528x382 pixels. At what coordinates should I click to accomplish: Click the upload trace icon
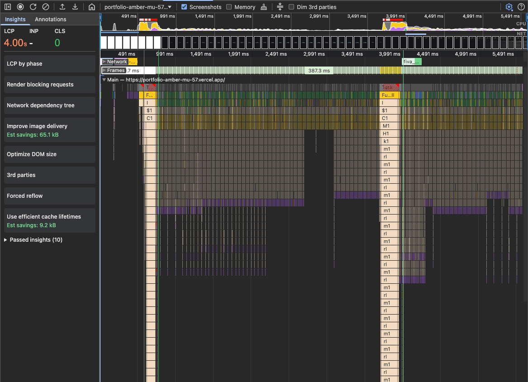[62, 7]
